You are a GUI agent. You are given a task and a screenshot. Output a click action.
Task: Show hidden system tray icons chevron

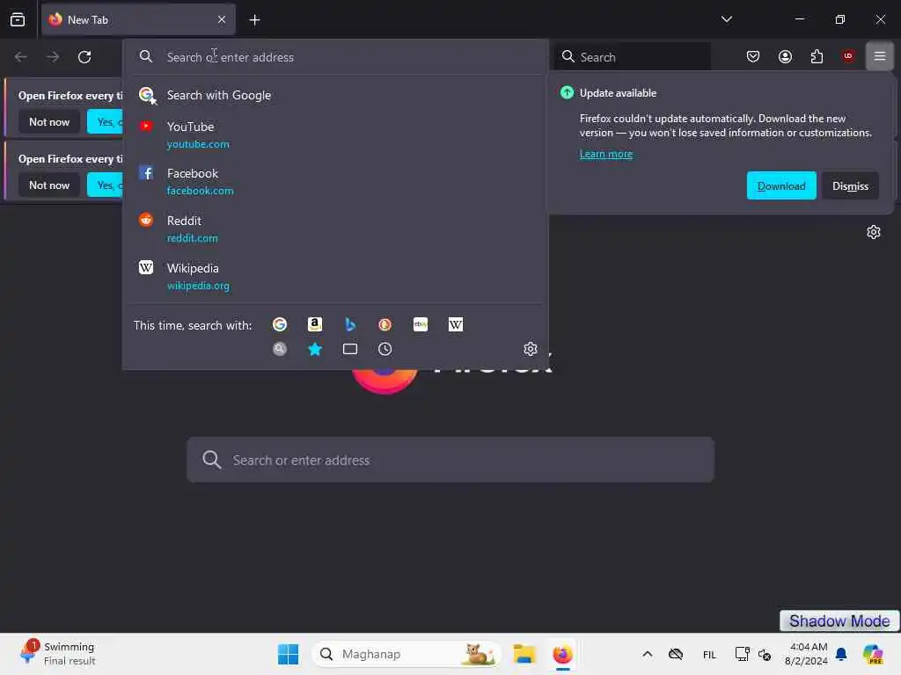(x=647, y=654)
